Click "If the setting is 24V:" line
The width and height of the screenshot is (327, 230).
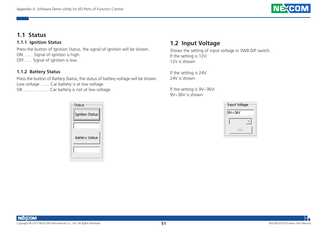(x=189, y=73)
